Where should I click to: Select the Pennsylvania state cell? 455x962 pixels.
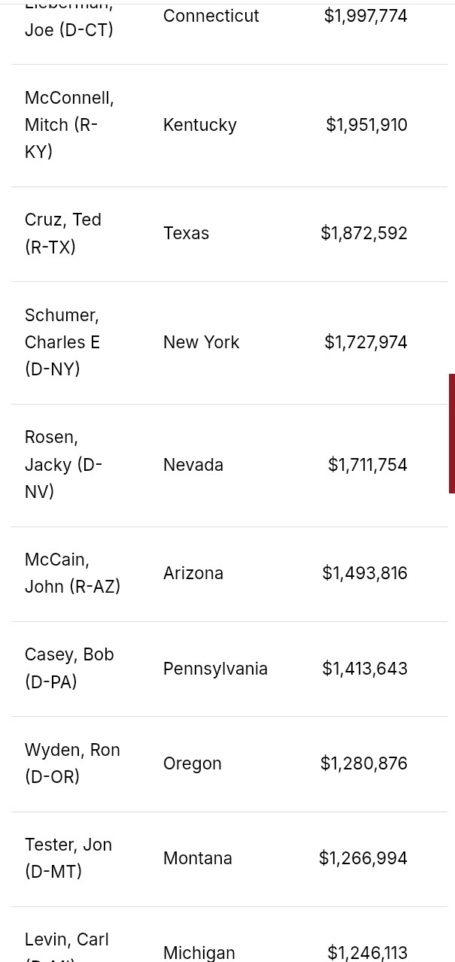click(x=215, y=669)
